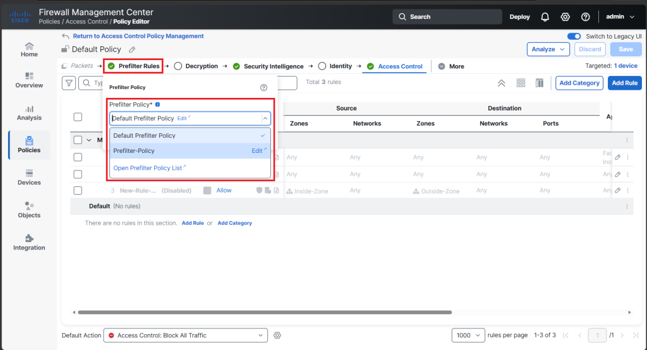Open the Home sidebar section
Screen dimensions: 647x350
tap(29, 49)
